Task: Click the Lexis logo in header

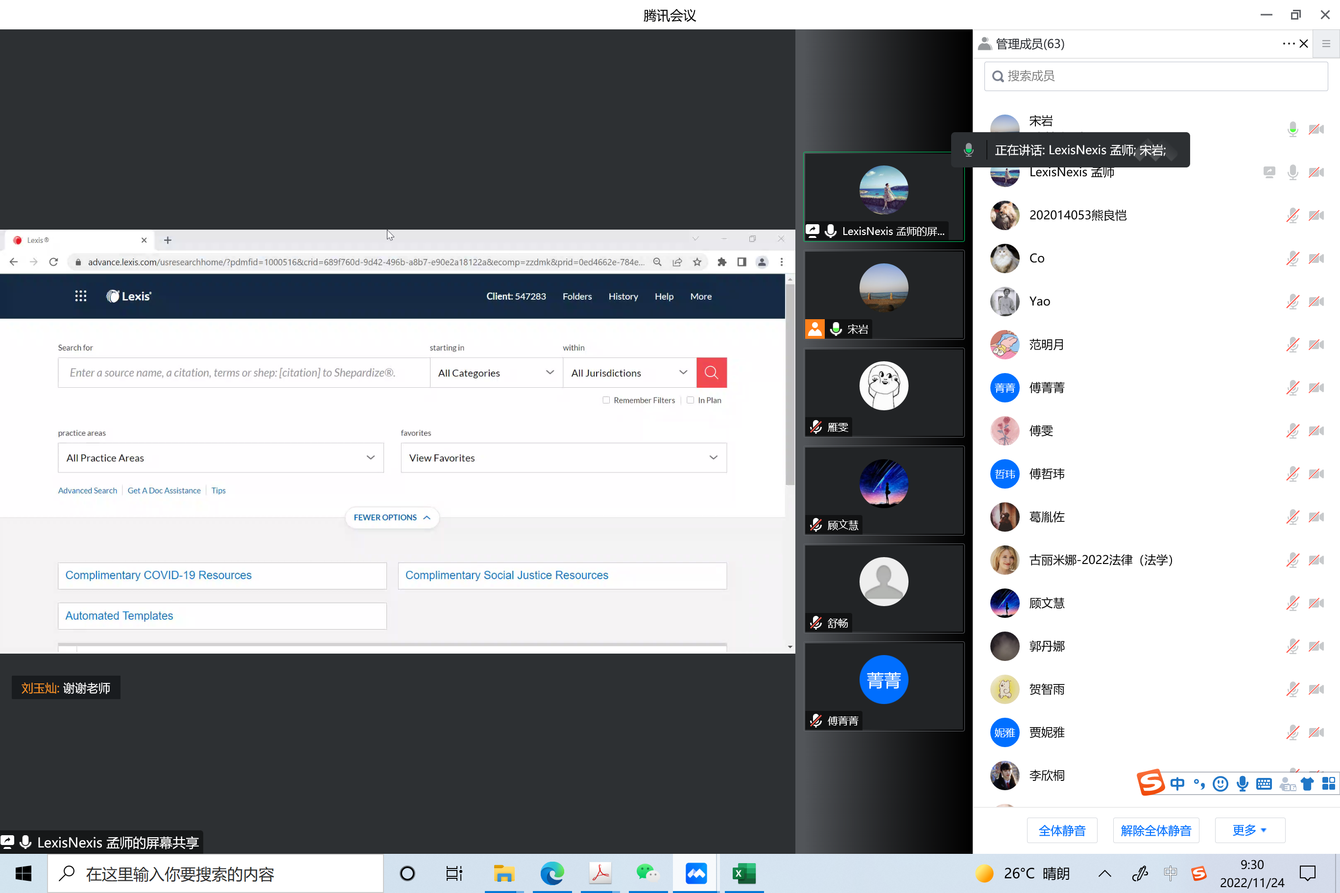Action: click(x=129, y=296)
